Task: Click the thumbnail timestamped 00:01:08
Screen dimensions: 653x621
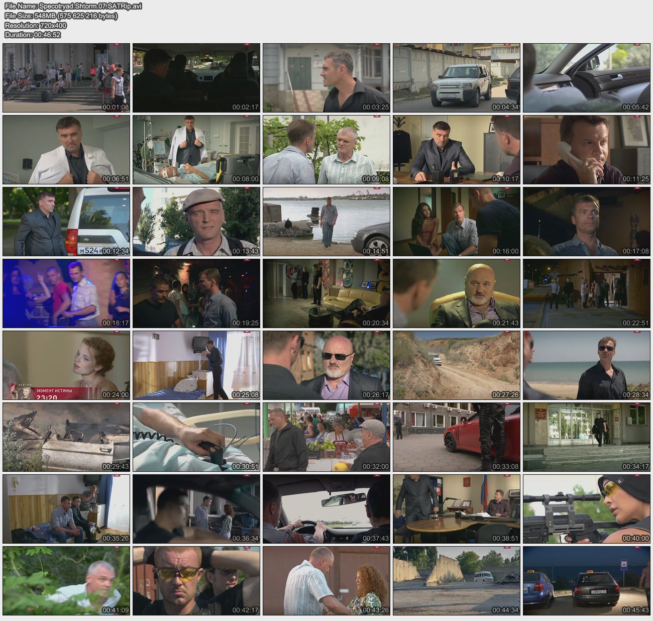Action: click(66, 78)
